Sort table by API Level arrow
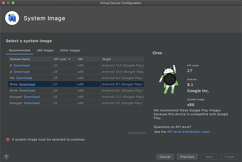Viewport: 242px width, 162px height. point(69,59)
